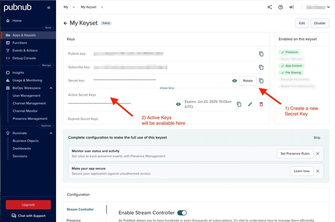Click the Upgrade button in sidebar
Viewport: 335px width, 222px height.
pos(28,204)
